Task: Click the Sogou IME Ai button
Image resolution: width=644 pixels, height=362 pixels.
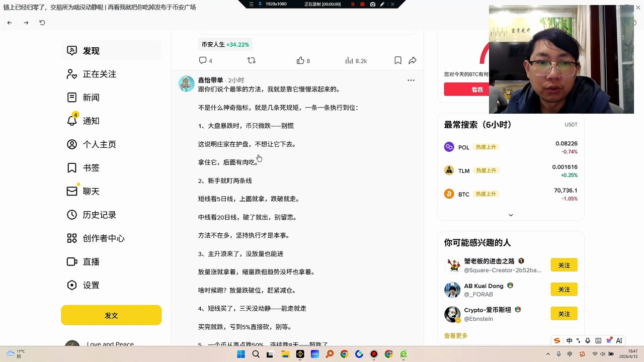Action: click(x=619, y=340)
